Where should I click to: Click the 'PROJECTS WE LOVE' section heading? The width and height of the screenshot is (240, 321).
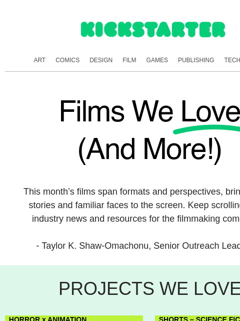[149, 289]
